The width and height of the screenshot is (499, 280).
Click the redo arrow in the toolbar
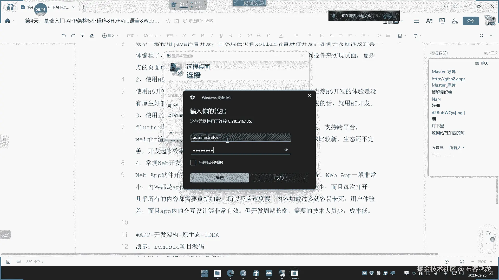(x=73, y=36)
